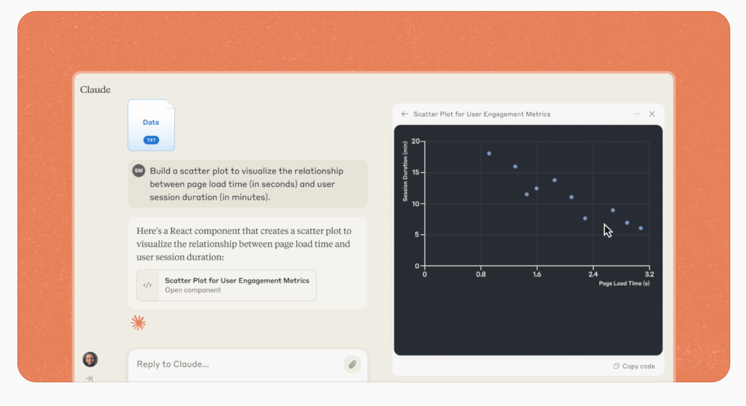Click the Claude logo text
The height and width of the screenshot is (406, 746).
coord(95,89)
